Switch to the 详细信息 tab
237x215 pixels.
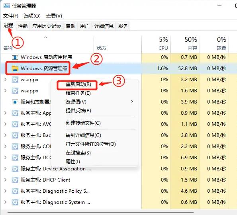(x=104, y=26)
